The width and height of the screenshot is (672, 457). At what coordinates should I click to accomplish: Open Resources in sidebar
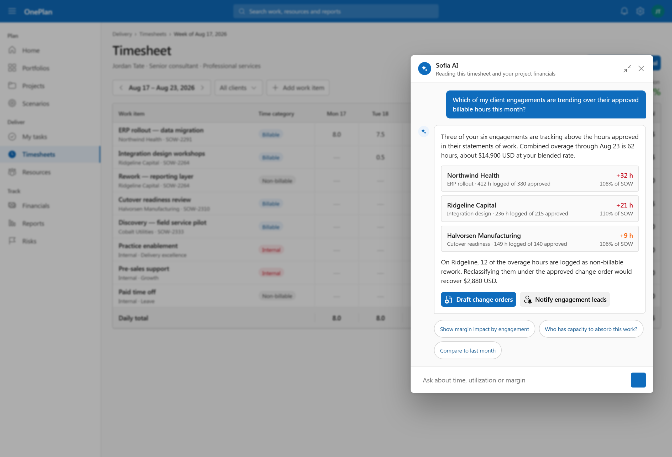point(50,172)
